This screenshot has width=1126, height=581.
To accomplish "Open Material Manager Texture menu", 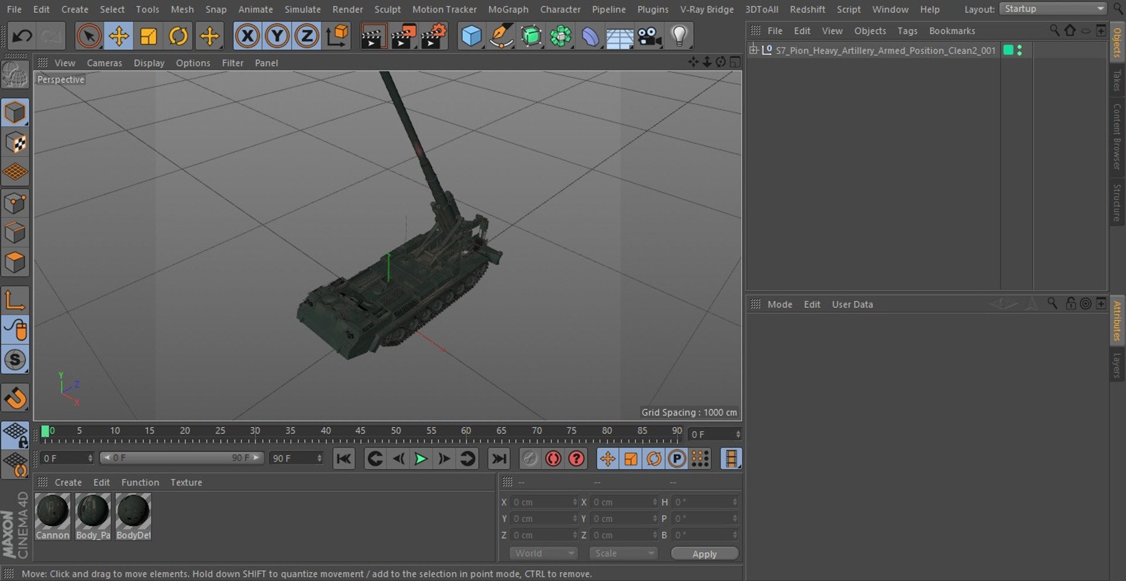I will click(x=186, y=482).
